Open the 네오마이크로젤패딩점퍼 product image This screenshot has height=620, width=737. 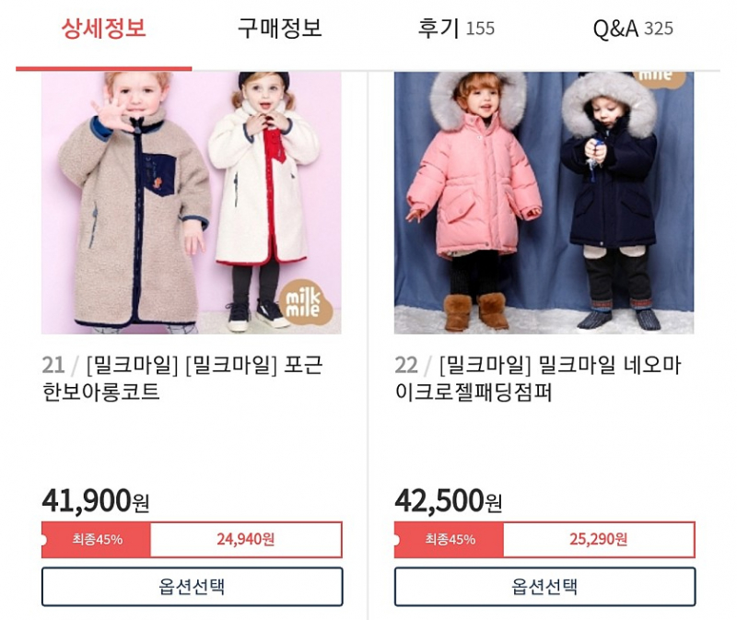pyautogui.click(x=544, y=203)
